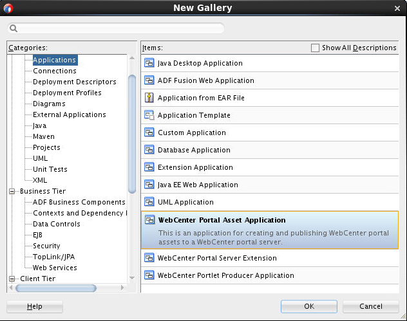Select Java EE Web Application text

click(198, 185)
